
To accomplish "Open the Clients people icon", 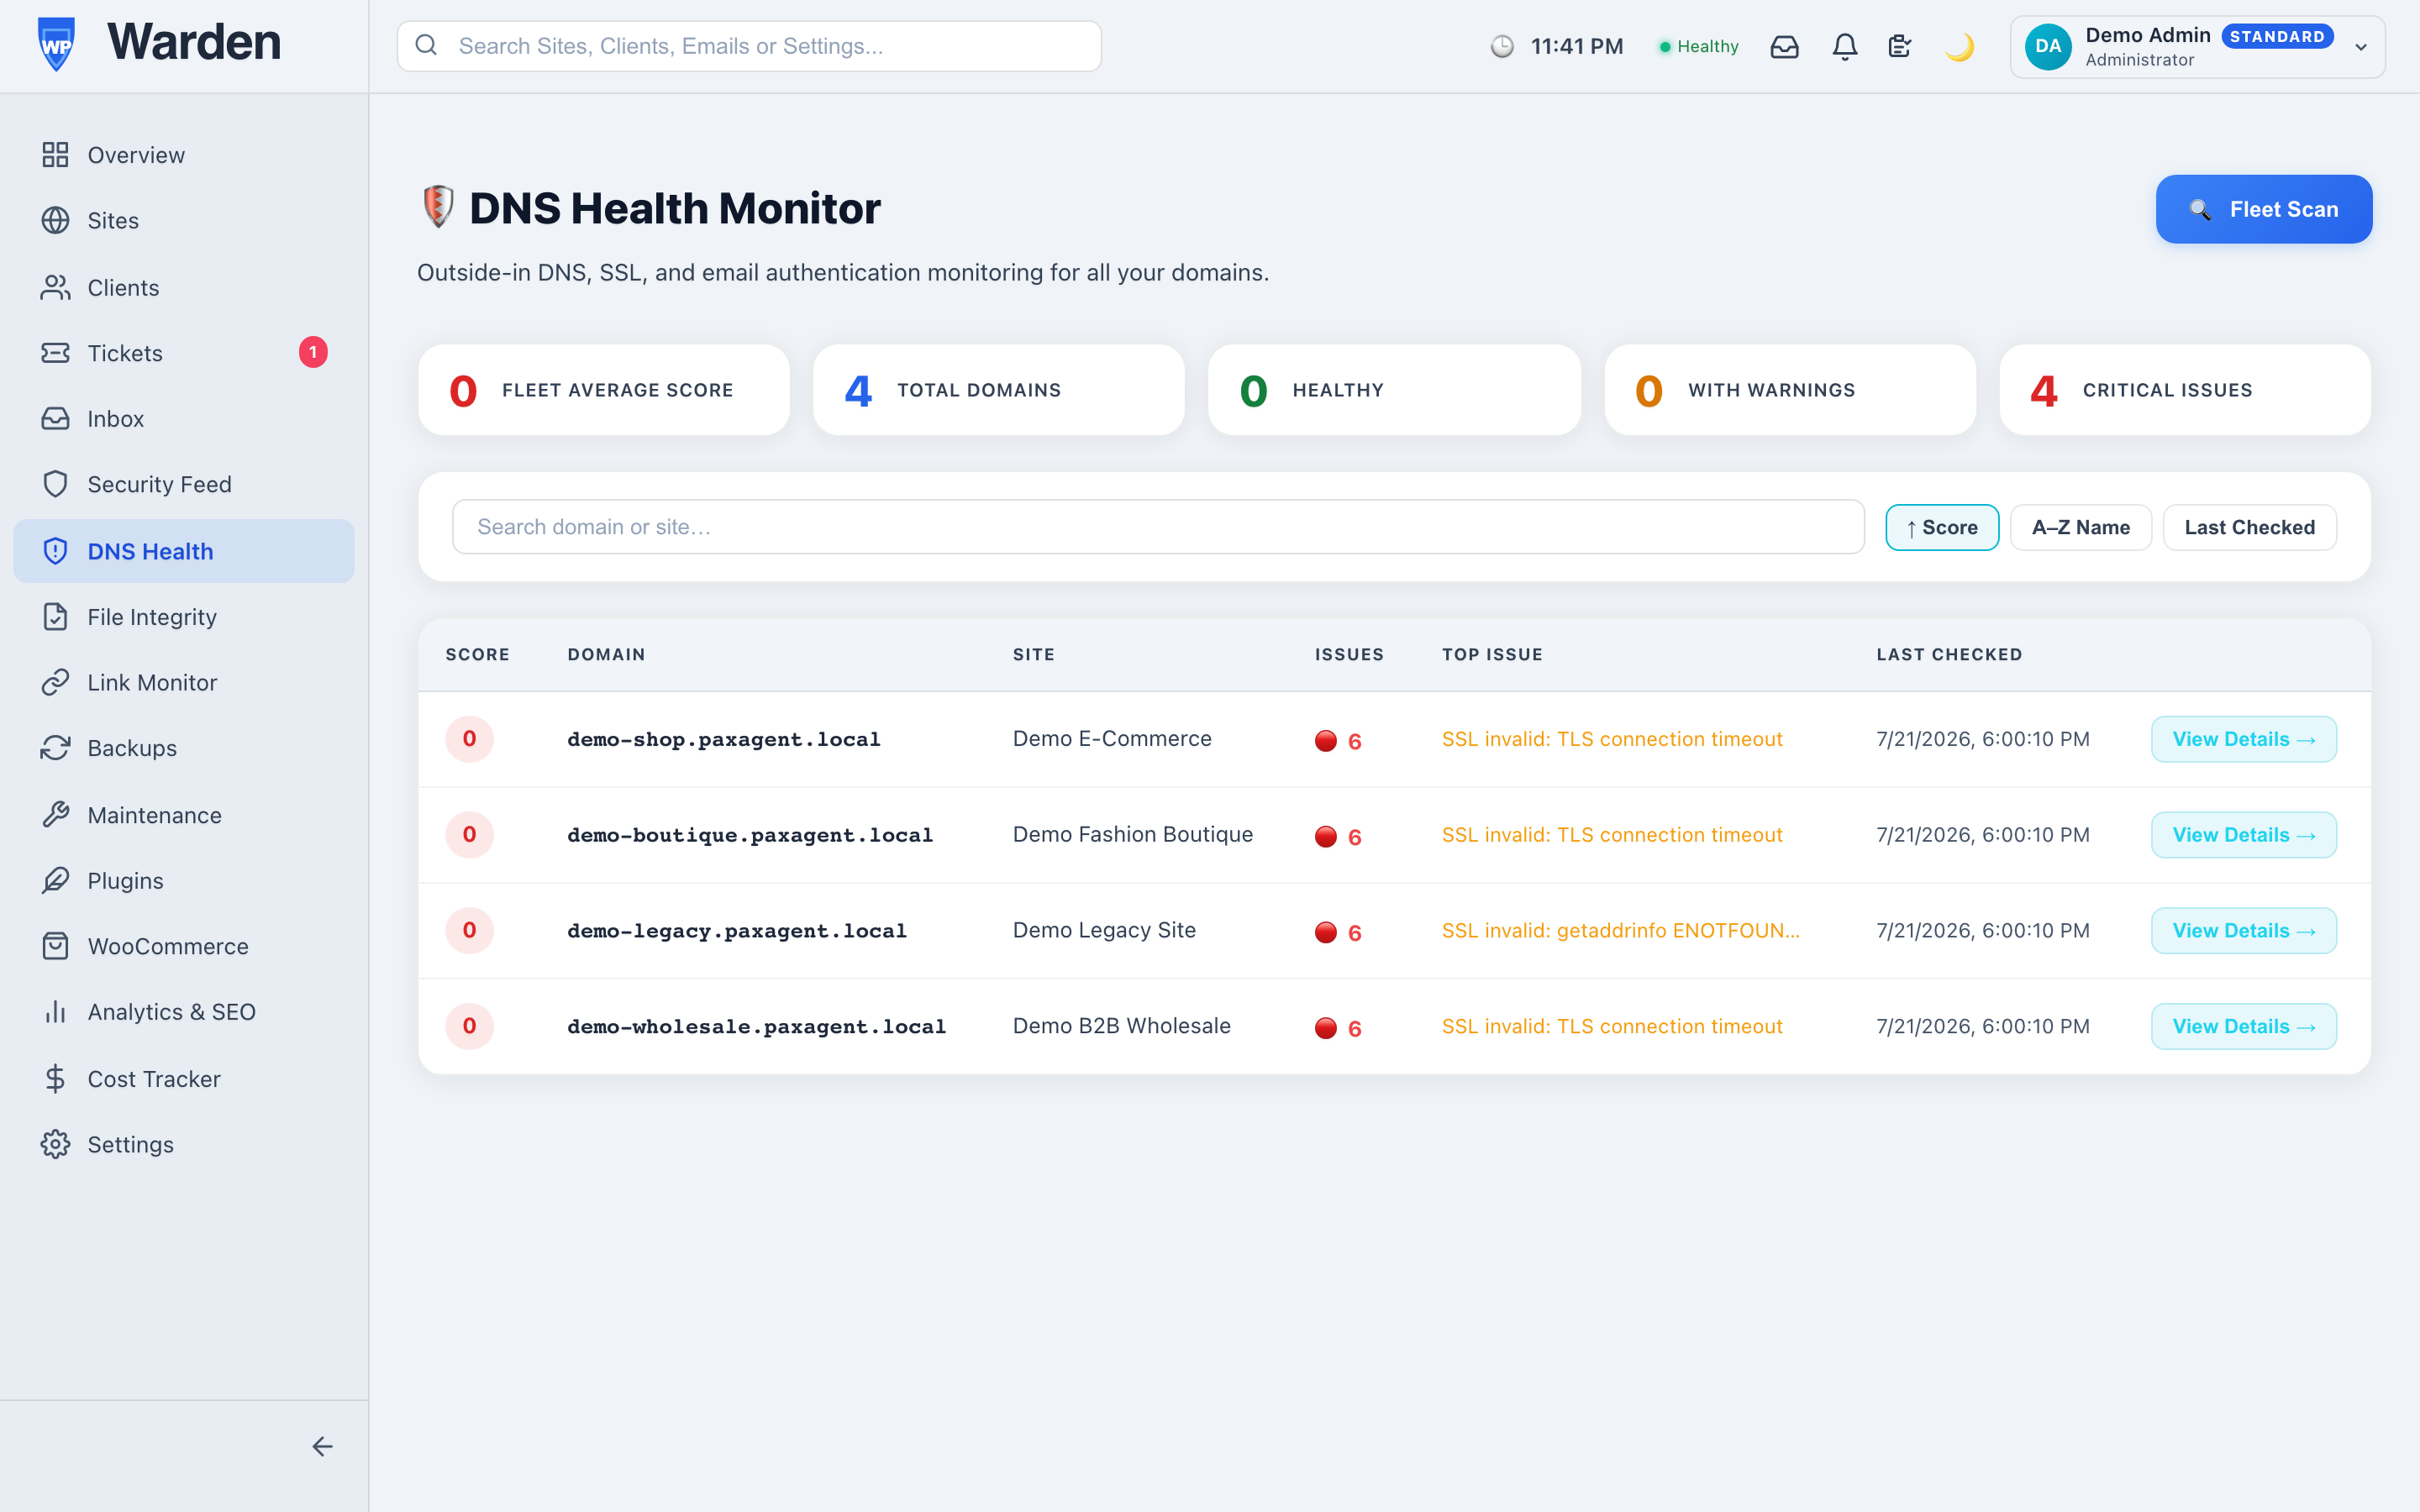I will tap(55, 287).
